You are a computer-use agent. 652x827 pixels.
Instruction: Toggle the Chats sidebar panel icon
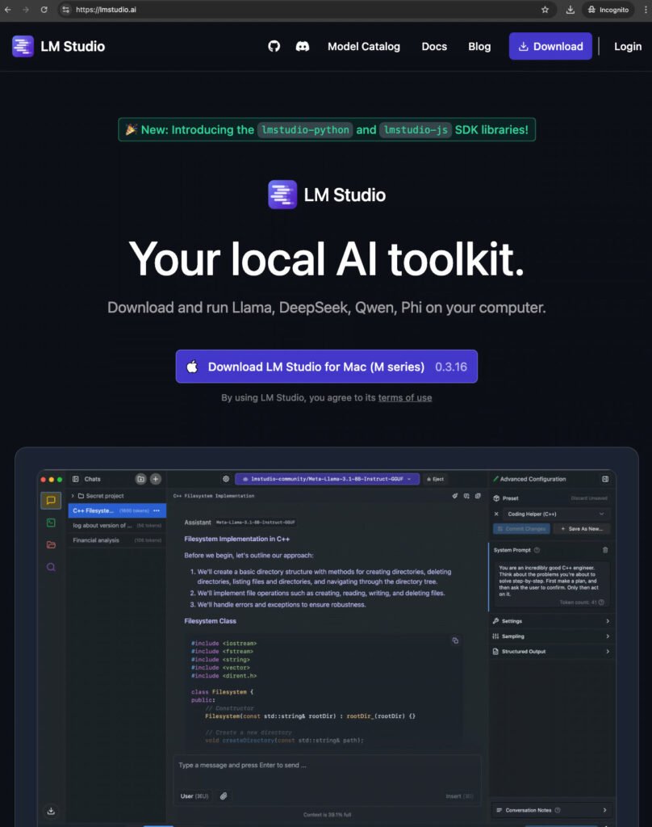pyautogui.click(x=75, y=479)
